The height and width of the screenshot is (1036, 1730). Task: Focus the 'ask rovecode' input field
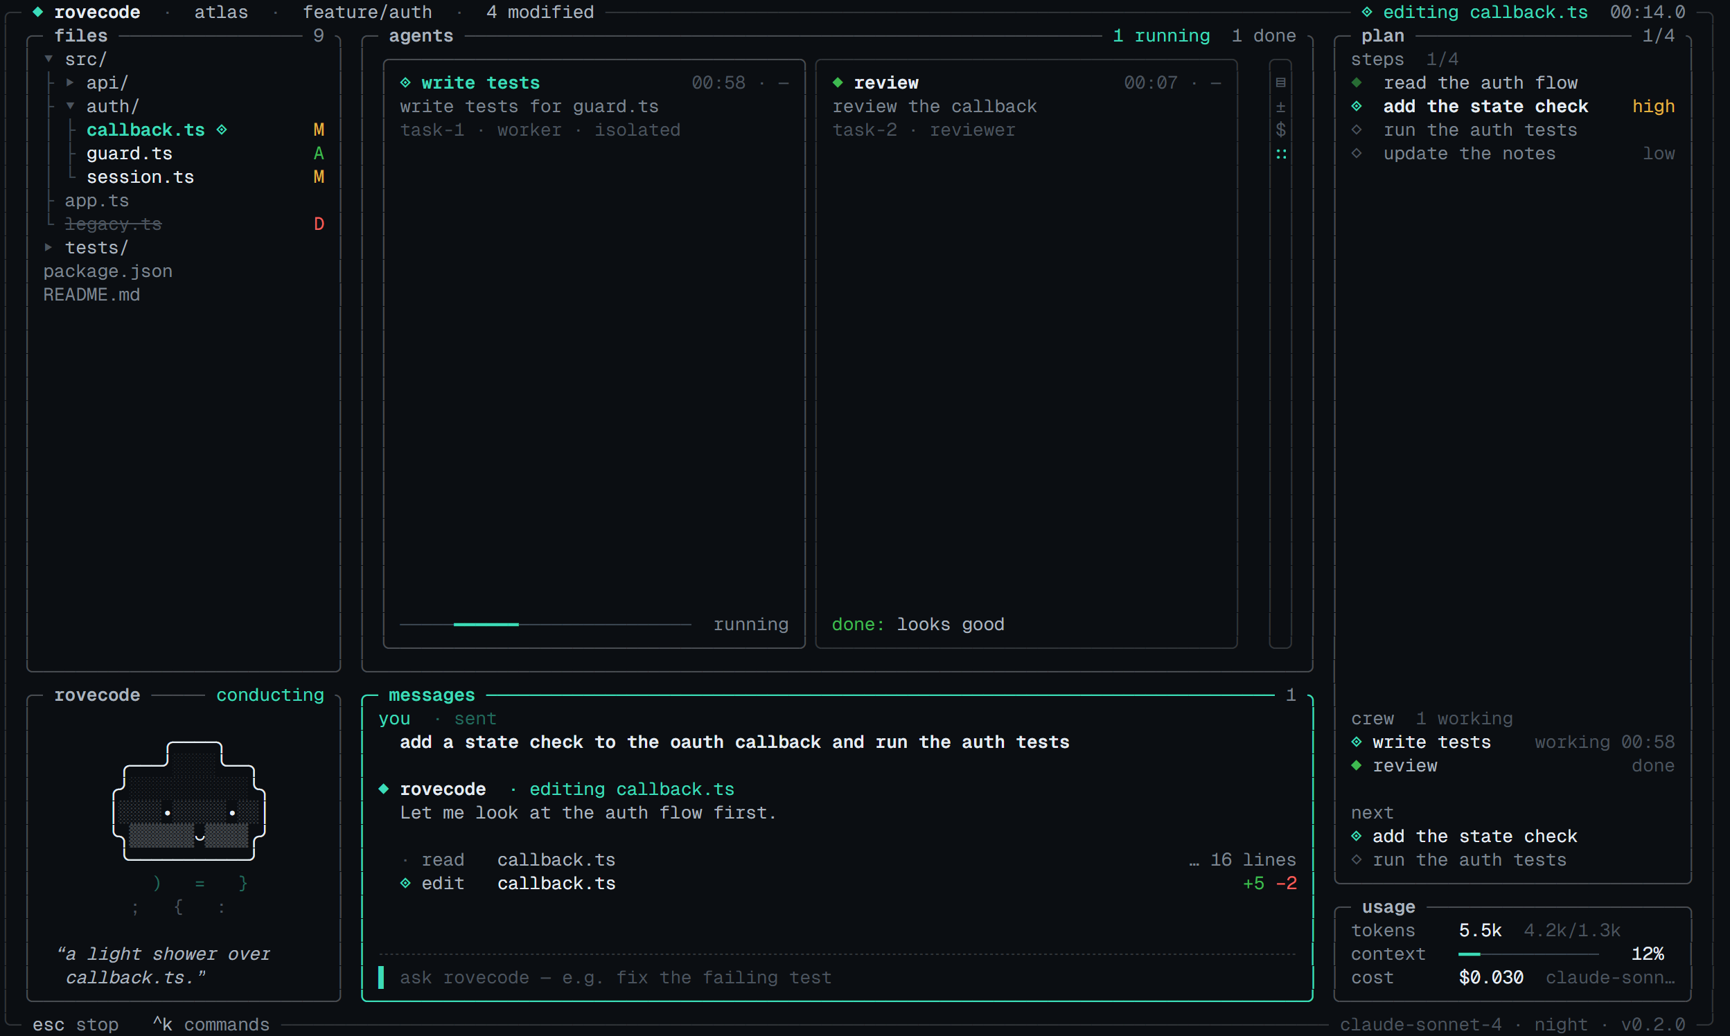(837, 977)
